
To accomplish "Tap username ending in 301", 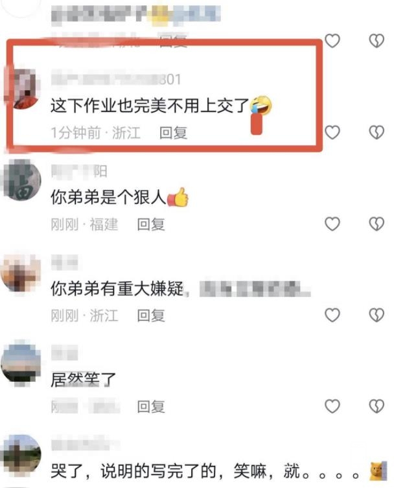I will pyautogui.click(x=116, y=79).
